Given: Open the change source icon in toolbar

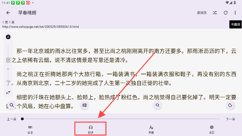Looking at the screenshot, I should [x=214, y=13].
